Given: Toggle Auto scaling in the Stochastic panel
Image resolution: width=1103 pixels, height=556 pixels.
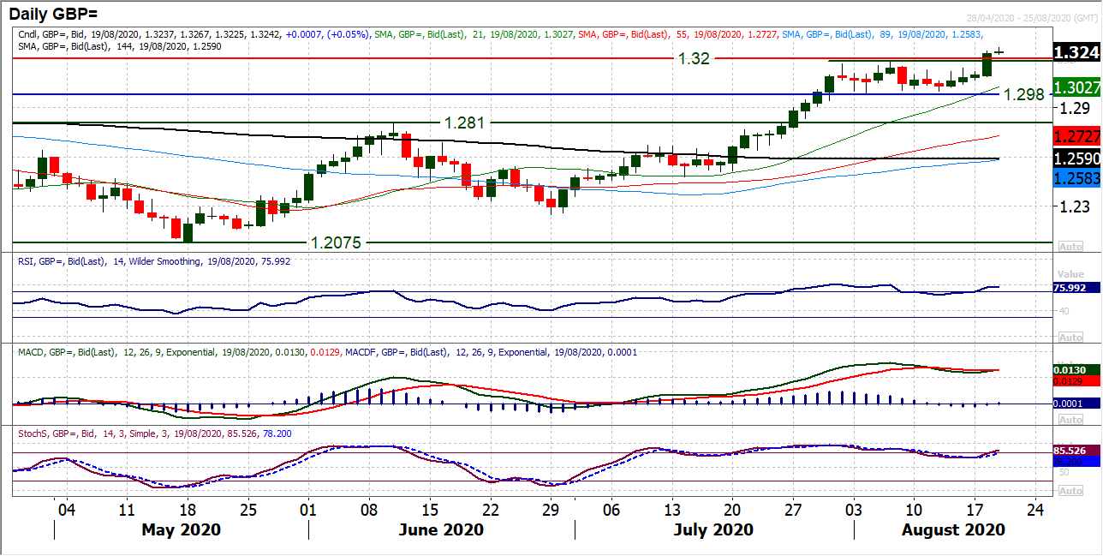Looking at the screenshot, I should pos(1070,491).
